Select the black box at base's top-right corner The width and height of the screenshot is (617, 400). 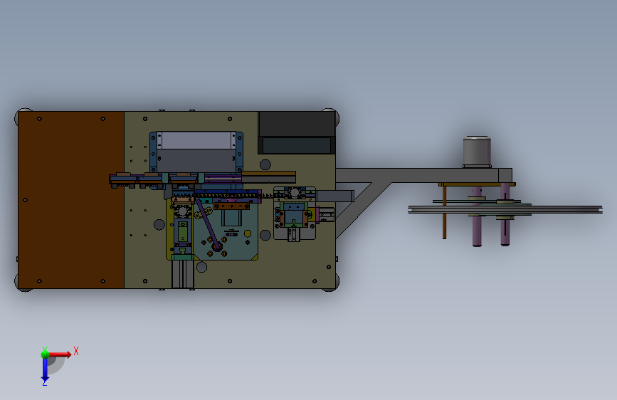pos(297,132)
